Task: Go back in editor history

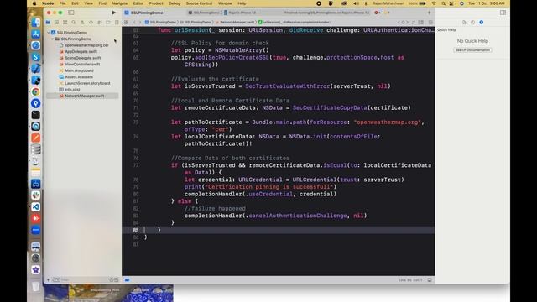Action: [134, 23]
